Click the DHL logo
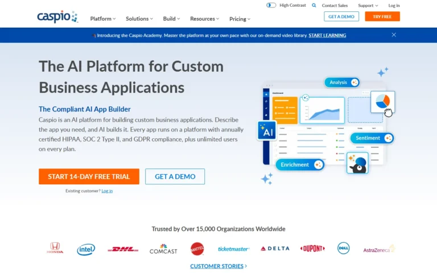Image resolution: width=437 pixels, height=273 pixels. [x=123, y=249]
